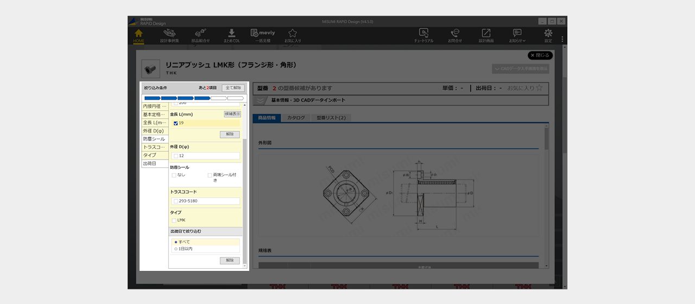695x304 pixels.
Task: Expand CADデータ入手画面を表示 button
Action: (520, 69)
